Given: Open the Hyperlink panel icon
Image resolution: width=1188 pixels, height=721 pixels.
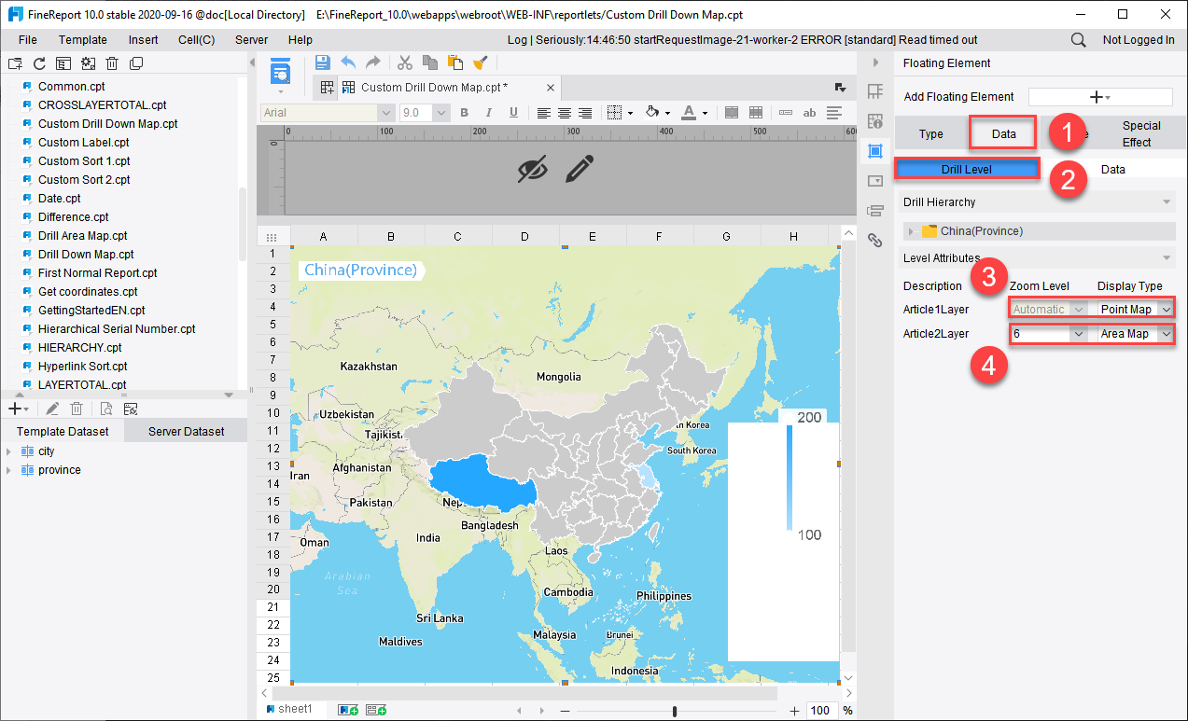Looking at the screenshot, I should pos(875,241).
